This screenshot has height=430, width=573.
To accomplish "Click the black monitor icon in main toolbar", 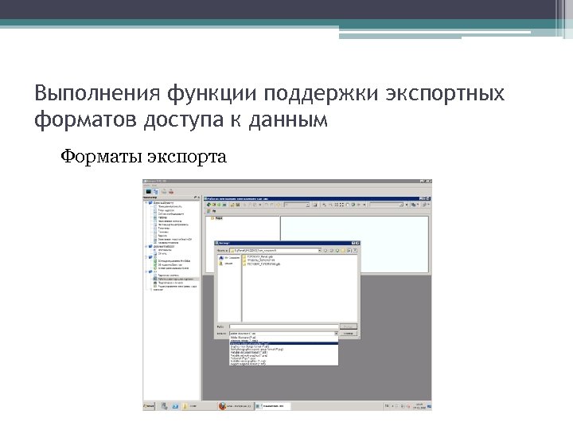I will tap(148, 192).
